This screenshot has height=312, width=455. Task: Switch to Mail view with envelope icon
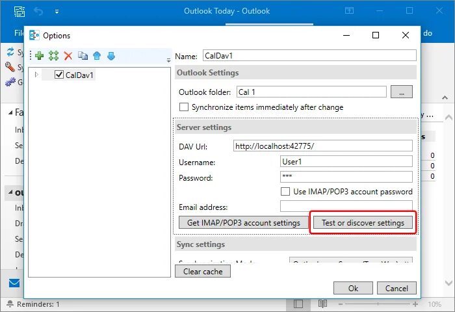point(14,283)
